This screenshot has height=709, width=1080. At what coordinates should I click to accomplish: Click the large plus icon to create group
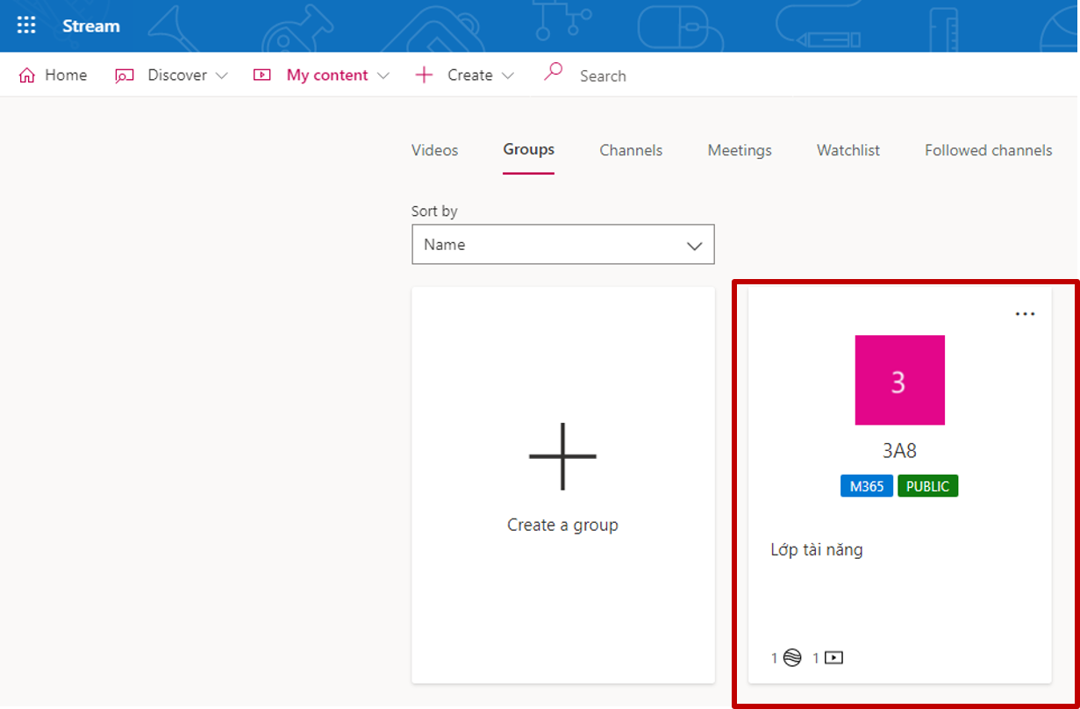pos(562,456)
